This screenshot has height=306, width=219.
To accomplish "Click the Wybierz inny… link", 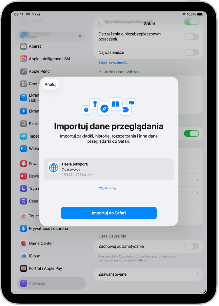I will tap(109, 188).
